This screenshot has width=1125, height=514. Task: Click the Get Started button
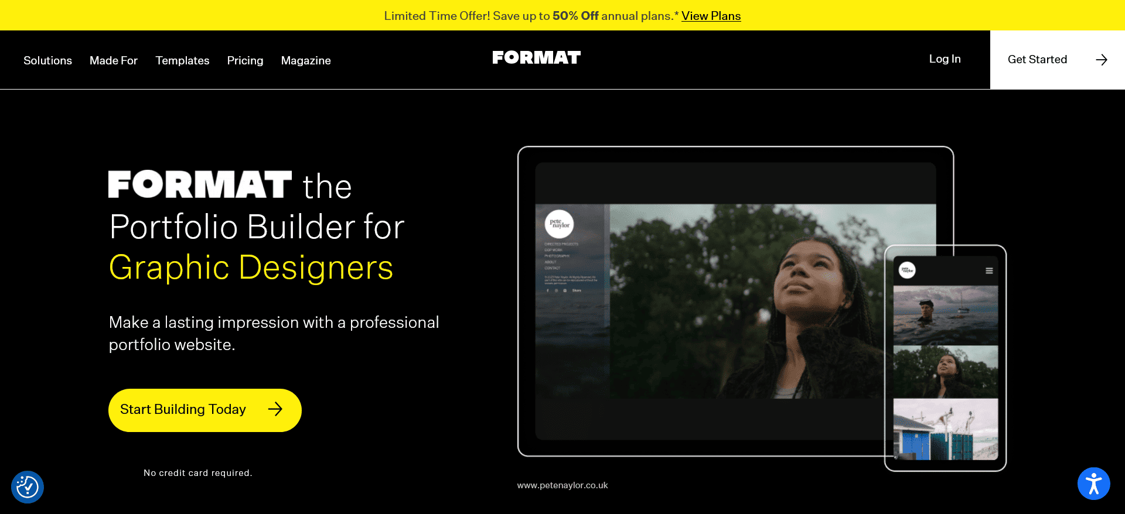(x=1058, y=60)
